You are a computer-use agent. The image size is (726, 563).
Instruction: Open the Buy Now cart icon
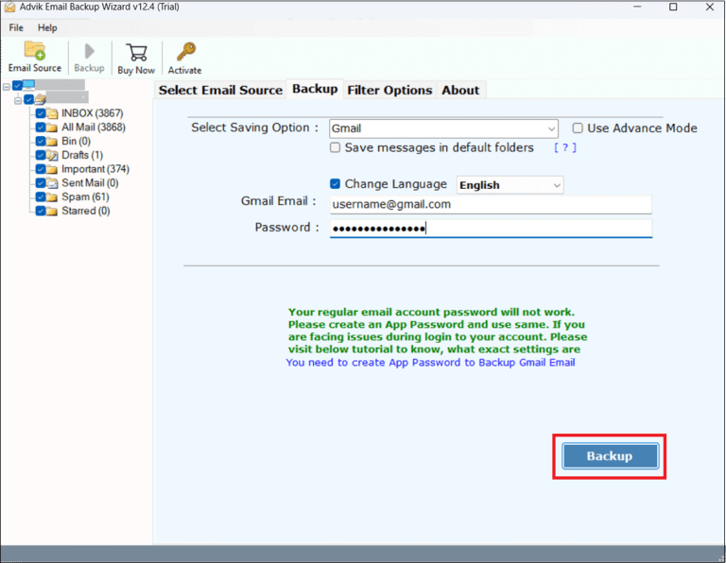click(136, 53)
